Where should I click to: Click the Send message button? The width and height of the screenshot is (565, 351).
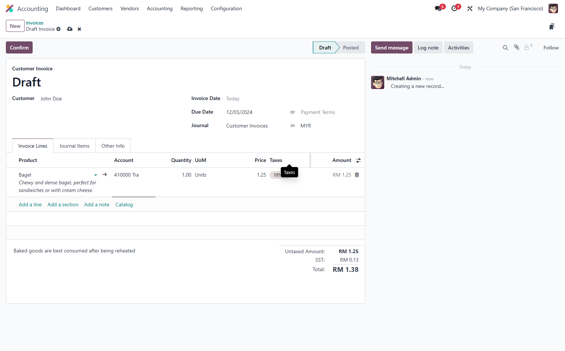pos(392,48)
